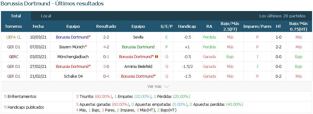Switch to the Local tab
Viewport: 313px width, 114px height.
pyautogui.click(x=46, y=16)
